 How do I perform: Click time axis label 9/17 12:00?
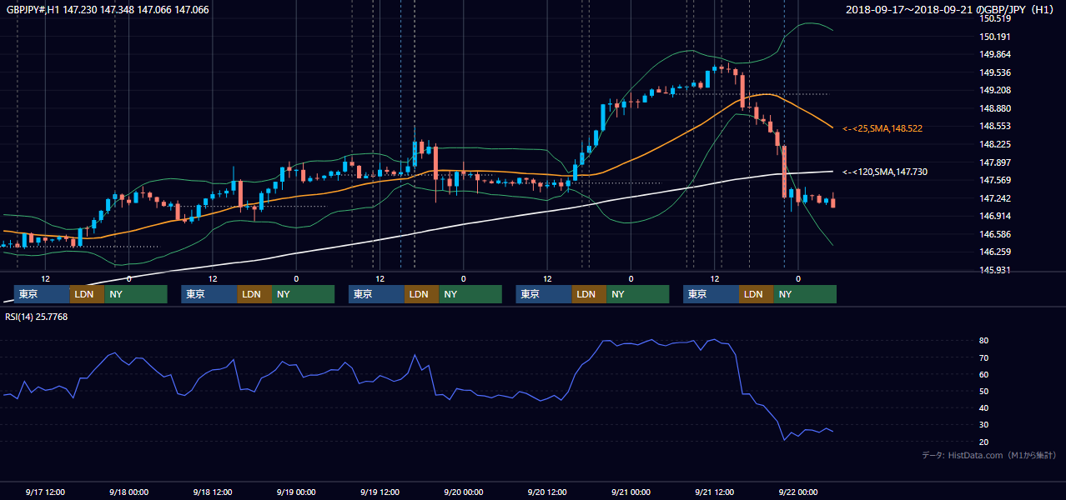(45, 492)
